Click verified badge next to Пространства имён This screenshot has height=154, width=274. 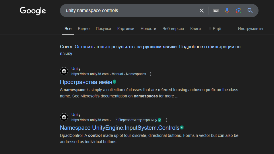(114, 82)
